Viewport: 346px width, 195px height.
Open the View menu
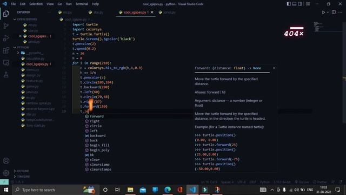click(50, 4)
